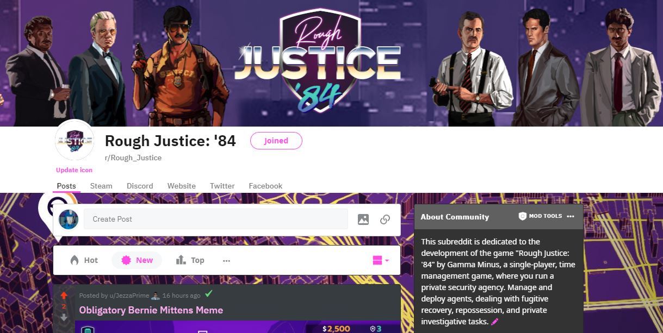Screen dimensions: 663x333
Task: Sort posts by New
Action: (137, 260)
